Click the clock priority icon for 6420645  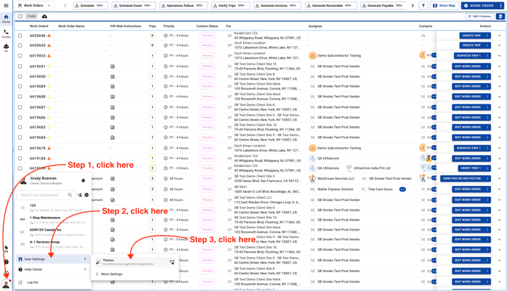tap(166, 45)
